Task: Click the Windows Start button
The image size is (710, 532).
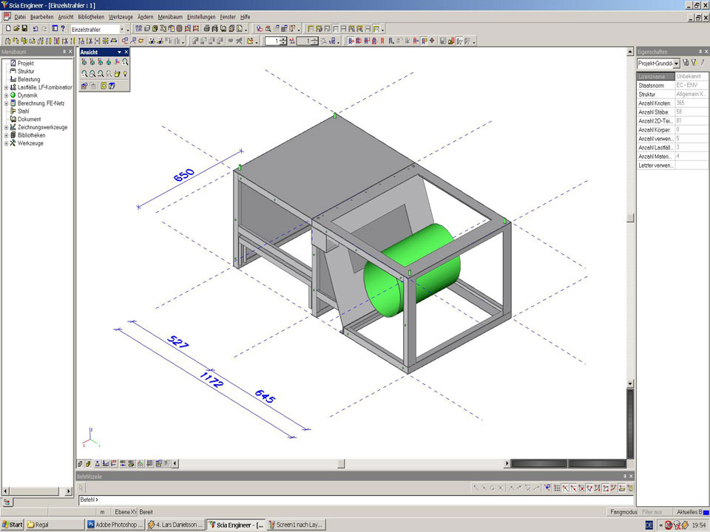Action: click(x=12, y=525)
